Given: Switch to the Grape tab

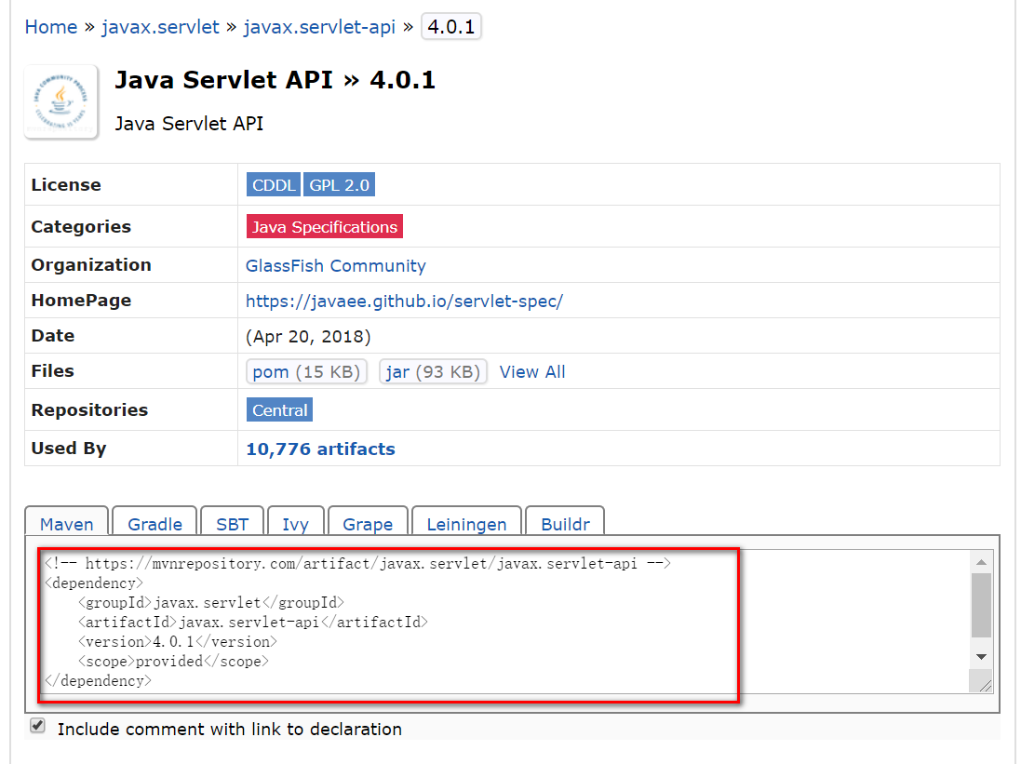Looking at the screenshot, I should (368, 523).
